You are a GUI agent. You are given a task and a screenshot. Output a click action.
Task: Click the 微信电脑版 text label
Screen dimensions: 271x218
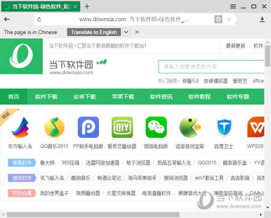(156, 146)
